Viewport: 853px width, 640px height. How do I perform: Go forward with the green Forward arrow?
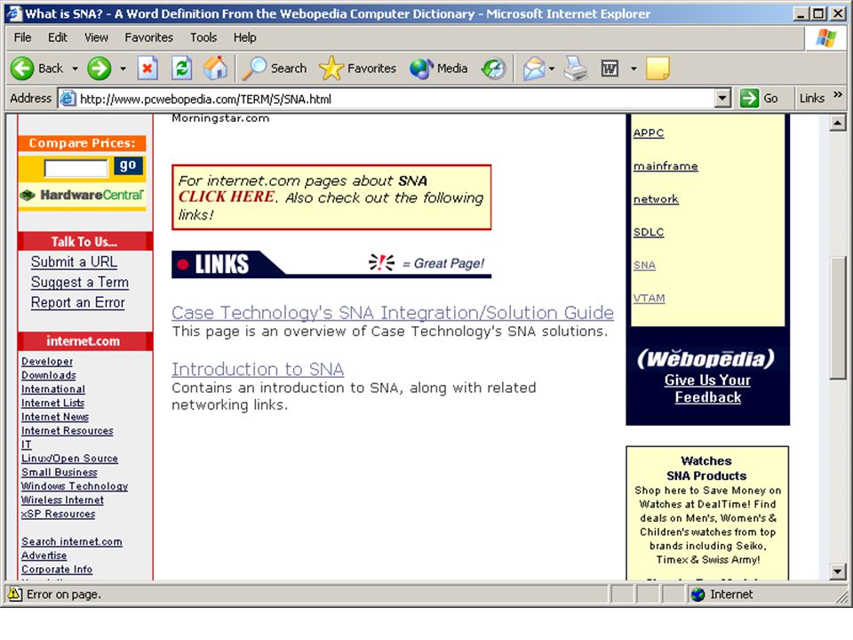click(100, 68)
